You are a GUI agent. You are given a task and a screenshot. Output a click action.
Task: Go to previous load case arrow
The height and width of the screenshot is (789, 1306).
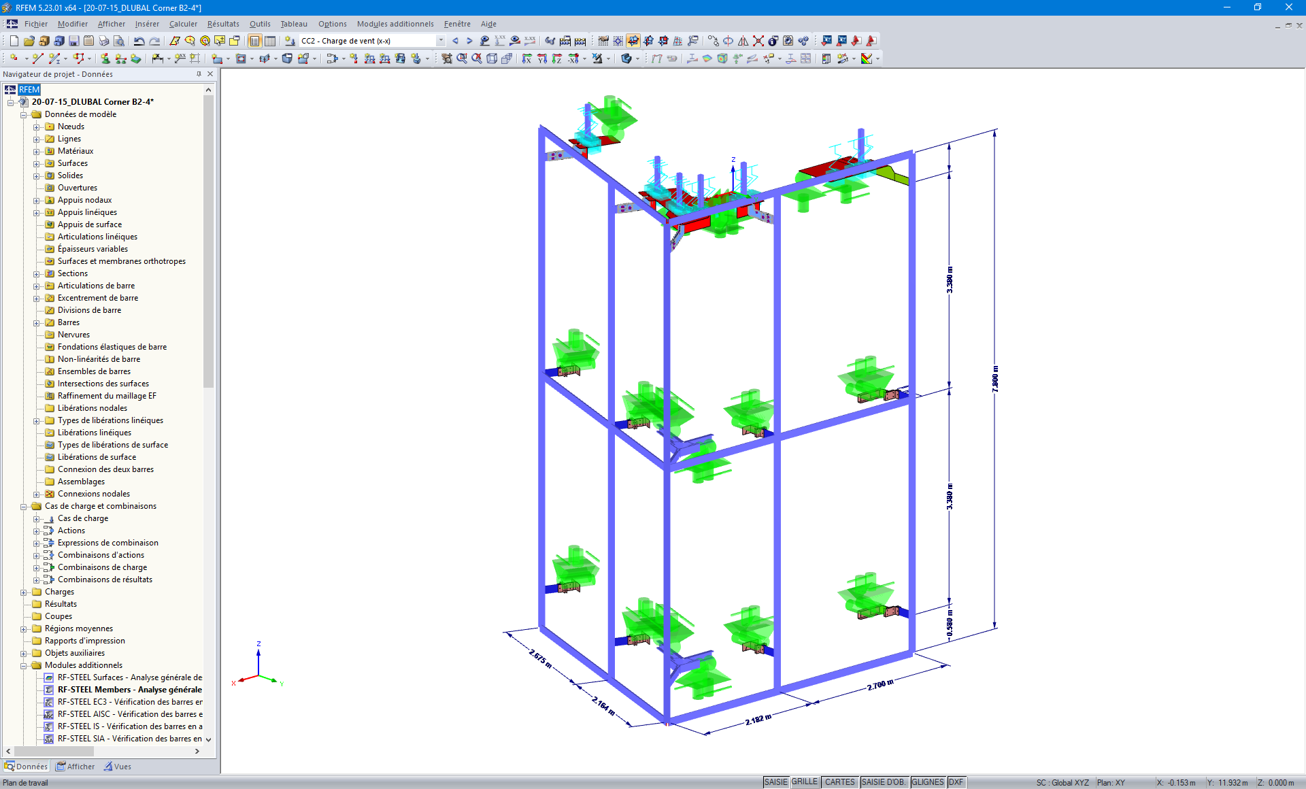(x=455, y=41)
